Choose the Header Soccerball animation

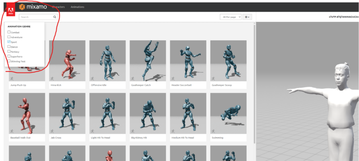(x=188, y=61)
